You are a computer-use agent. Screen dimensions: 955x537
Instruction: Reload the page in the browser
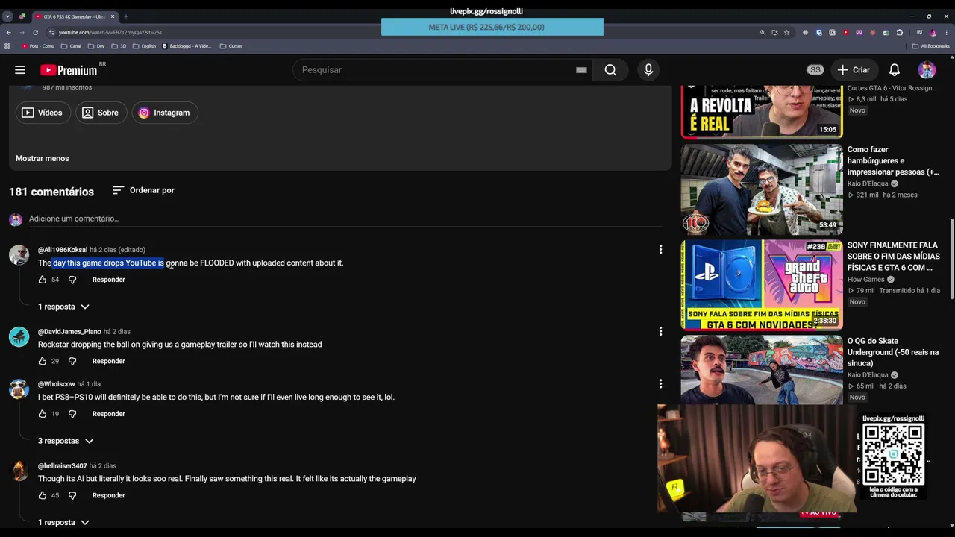click(36, 32)
